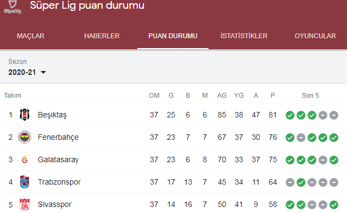Click Beşiktaş's first green win icon
The height and width of the screenshot is (213, 347).
pyautogui.click(x=290, y=115)
